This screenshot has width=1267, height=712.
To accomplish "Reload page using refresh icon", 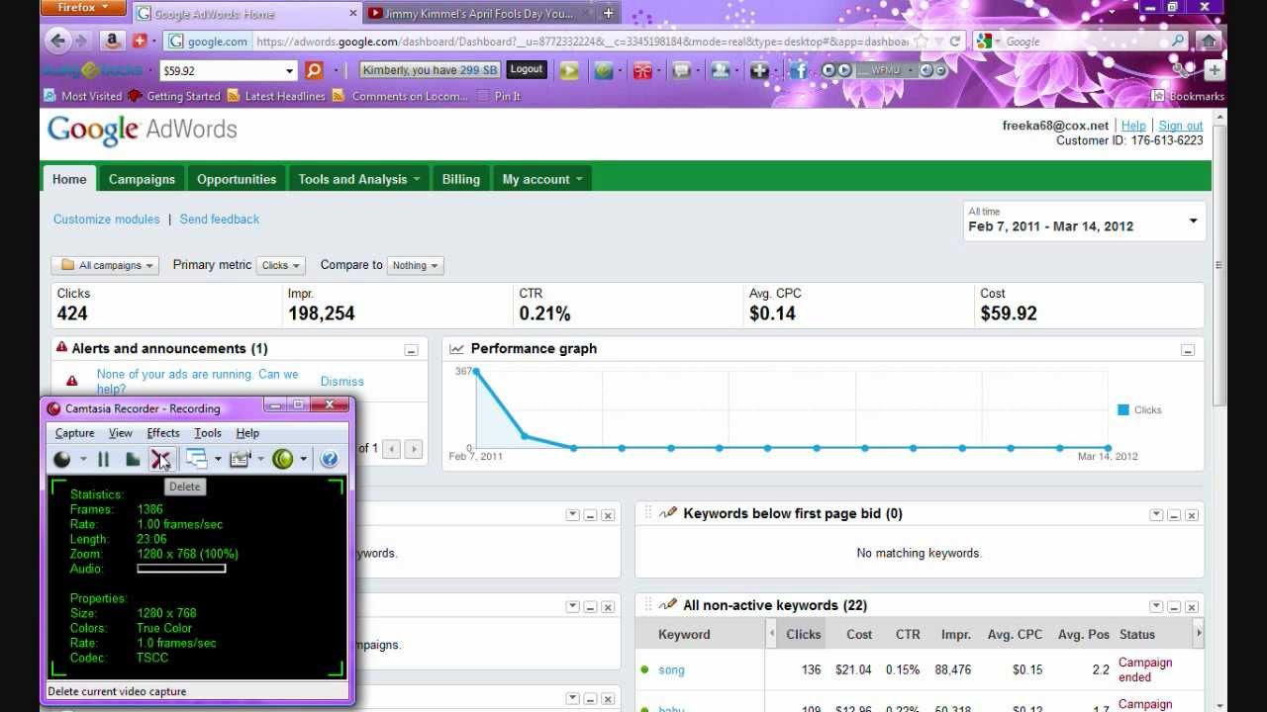I will (x=955, y=42).
